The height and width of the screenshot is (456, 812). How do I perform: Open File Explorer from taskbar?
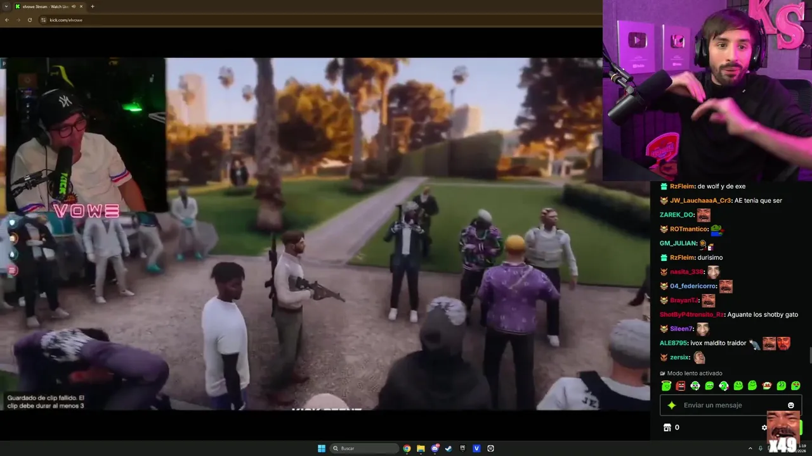click(x=421, y=448)
